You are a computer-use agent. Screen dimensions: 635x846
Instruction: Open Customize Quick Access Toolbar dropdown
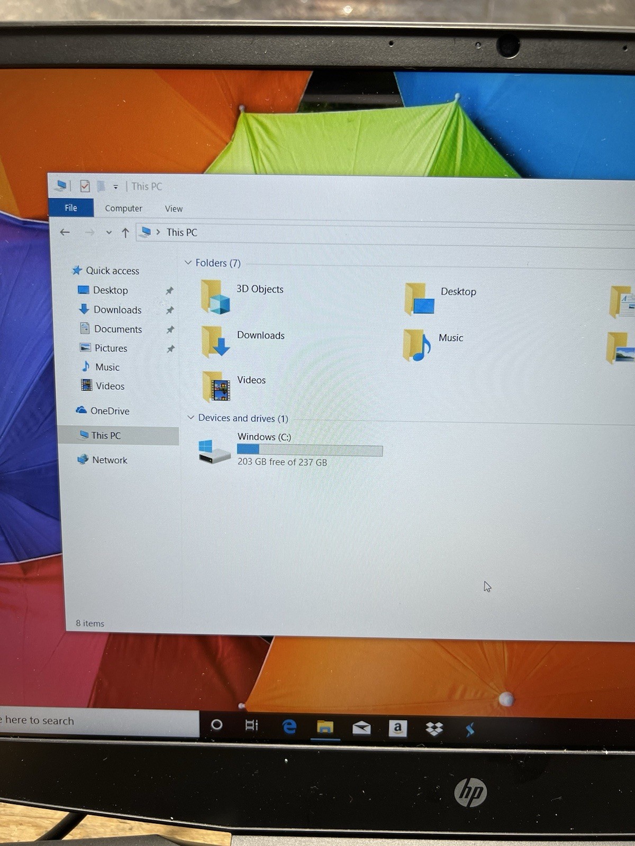115,187
